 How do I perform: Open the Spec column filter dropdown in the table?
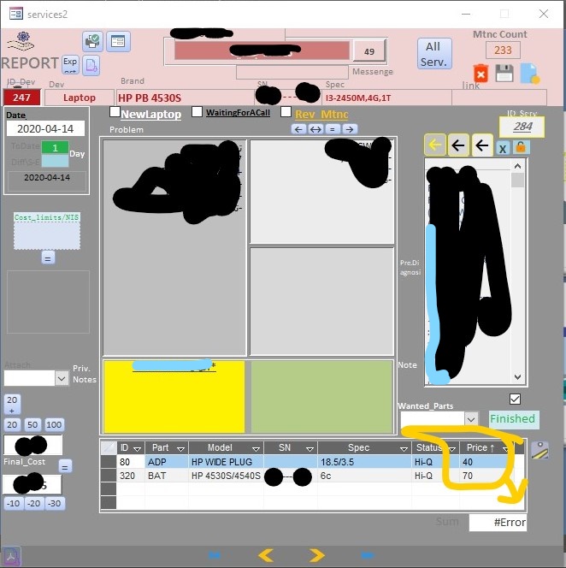coord(404,449)
